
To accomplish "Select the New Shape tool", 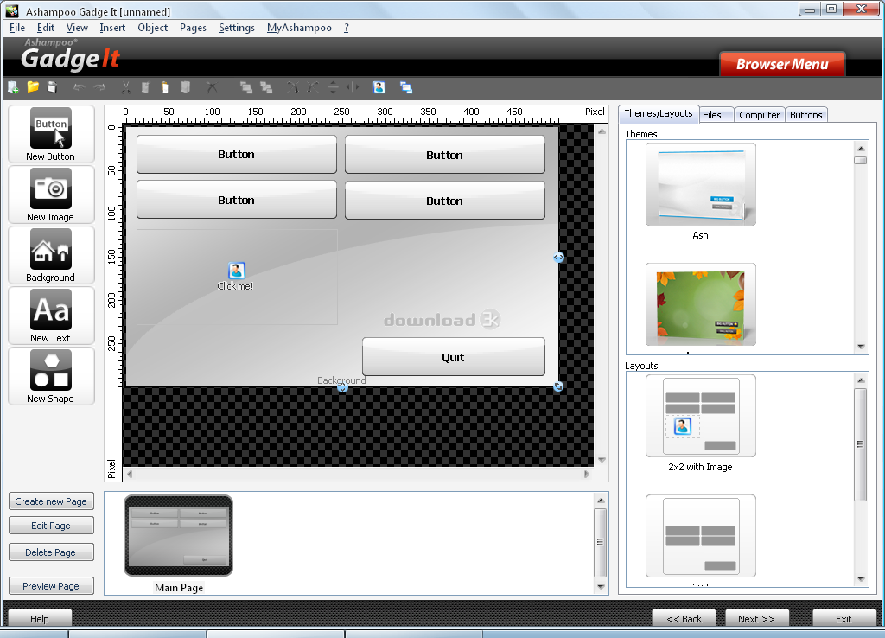I will pyautogui.click(x=51, y=375).
